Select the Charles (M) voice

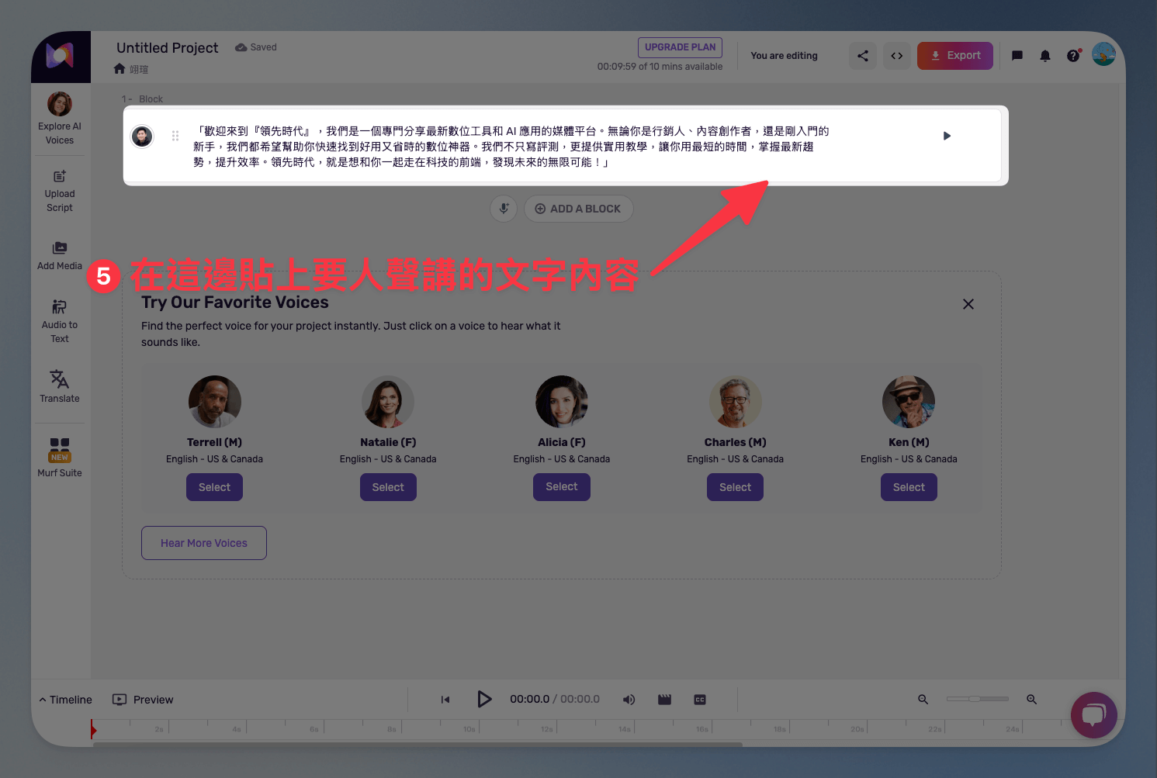pos(736,487)
